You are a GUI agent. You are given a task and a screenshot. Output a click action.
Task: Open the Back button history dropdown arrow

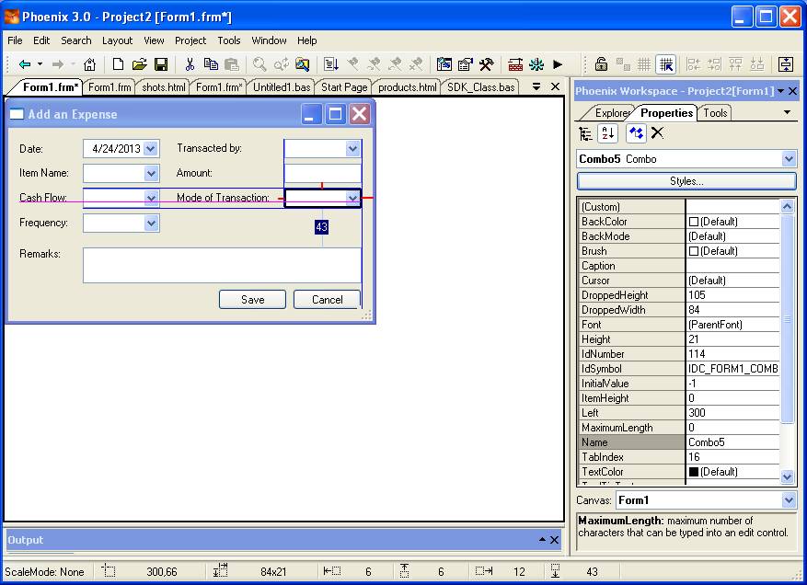[40, 64]
